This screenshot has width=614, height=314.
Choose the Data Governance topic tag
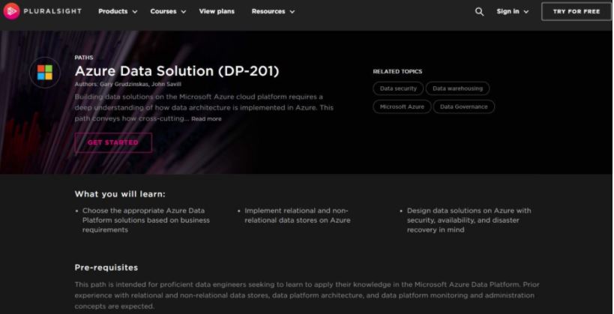click(463, 106)
